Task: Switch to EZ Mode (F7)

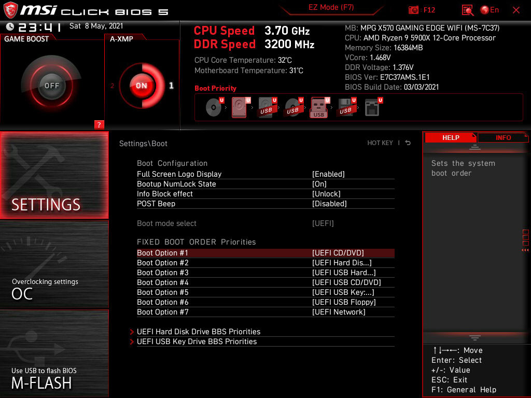Action: pos(331,7)
